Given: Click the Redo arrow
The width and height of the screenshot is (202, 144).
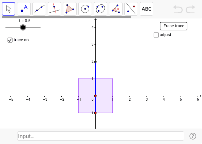Looking at the screenshot, I should (190, 9).
